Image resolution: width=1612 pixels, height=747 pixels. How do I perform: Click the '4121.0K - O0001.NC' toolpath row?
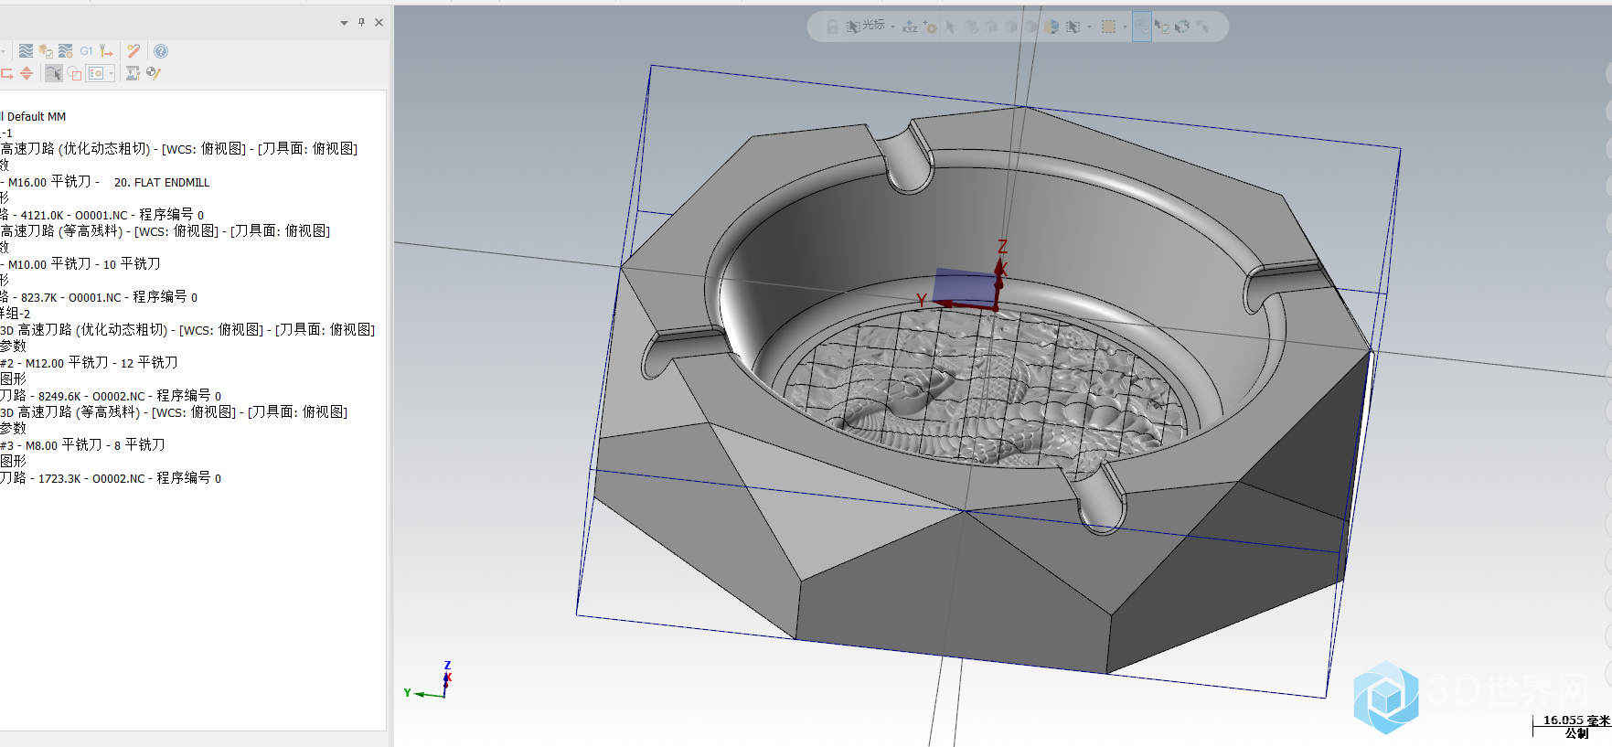pyautogui.click(x=101, y=215)
